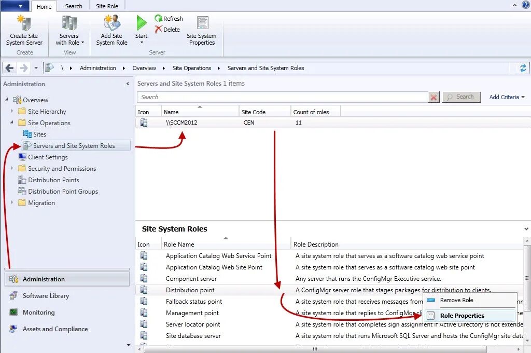
Task: Switch to the Site Role ribbon tab
Action: (x=107, y=6)
